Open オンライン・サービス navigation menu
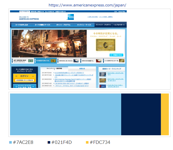 click(84, 25)
